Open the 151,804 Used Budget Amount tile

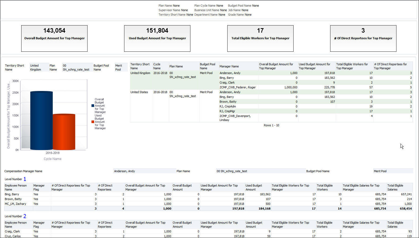(157, 38)
